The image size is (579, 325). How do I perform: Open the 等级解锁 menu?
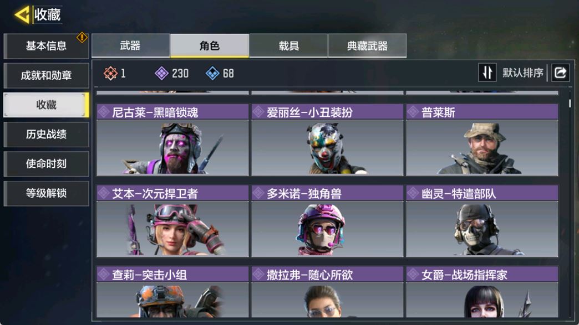[x=46, y=193]
